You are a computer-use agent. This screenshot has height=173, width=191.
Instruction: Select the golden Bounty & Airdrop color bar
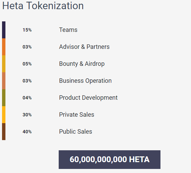[4, 64]
